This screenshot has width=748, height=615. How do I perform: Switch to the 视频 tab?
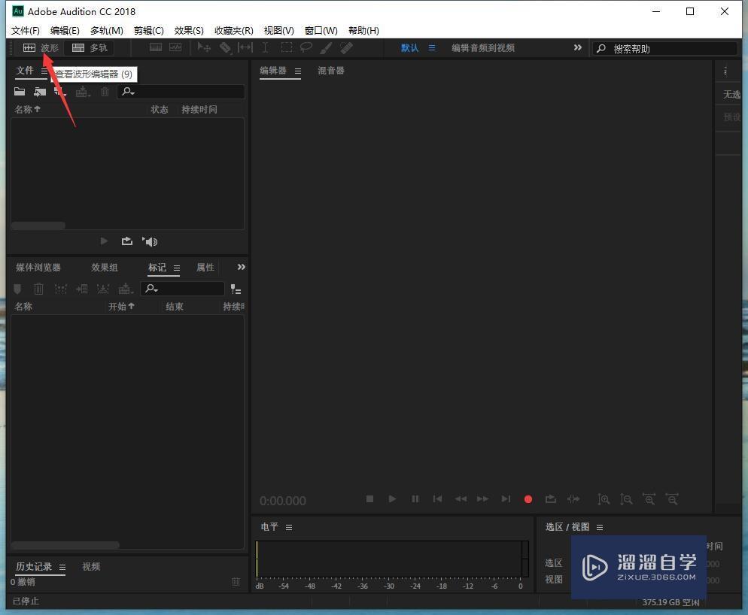(x=91, y=566)
